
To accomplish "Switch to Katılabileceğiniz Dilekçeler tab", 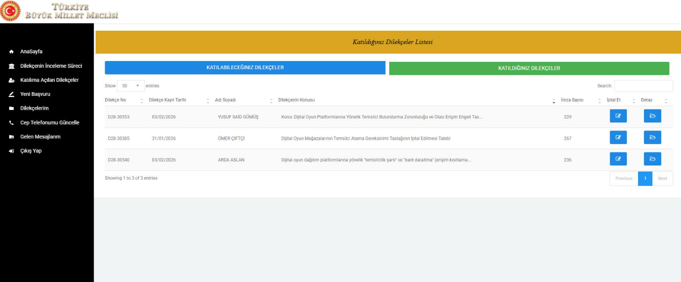I will [x=245, y=68].
